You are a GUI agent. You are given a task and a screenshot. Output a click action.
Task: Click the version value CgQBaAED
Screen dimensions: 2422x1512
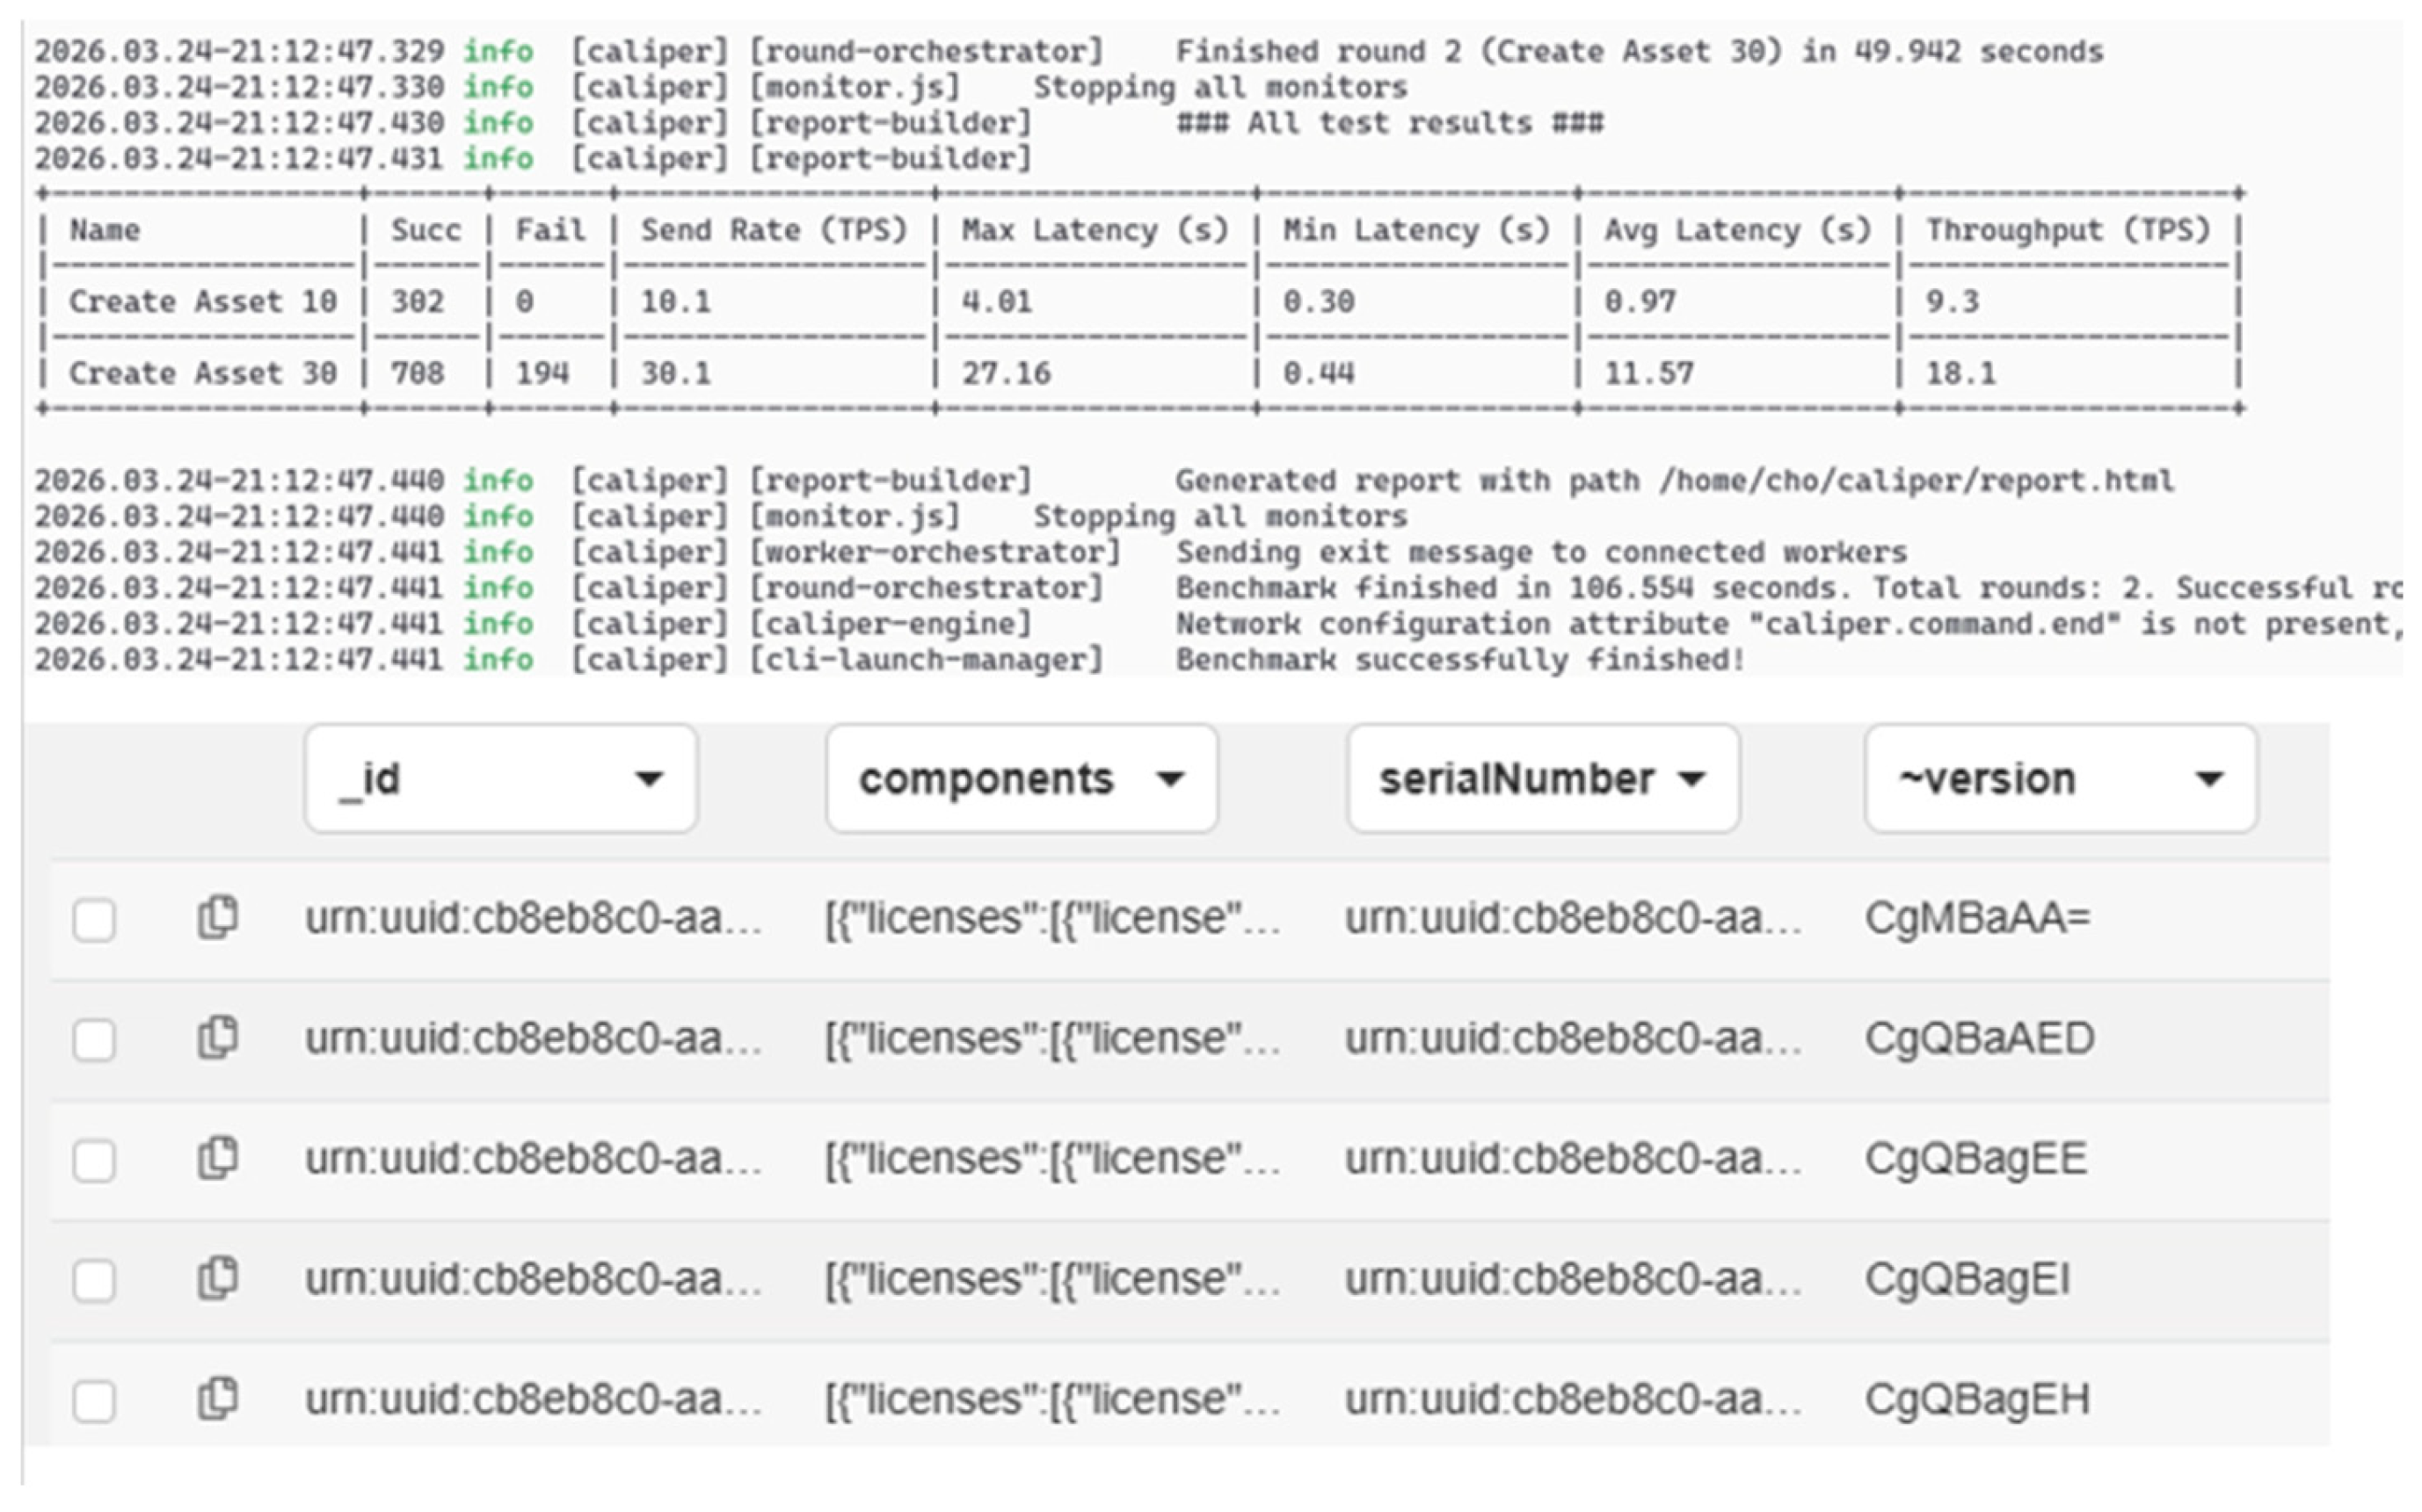coord(1980,1038)
